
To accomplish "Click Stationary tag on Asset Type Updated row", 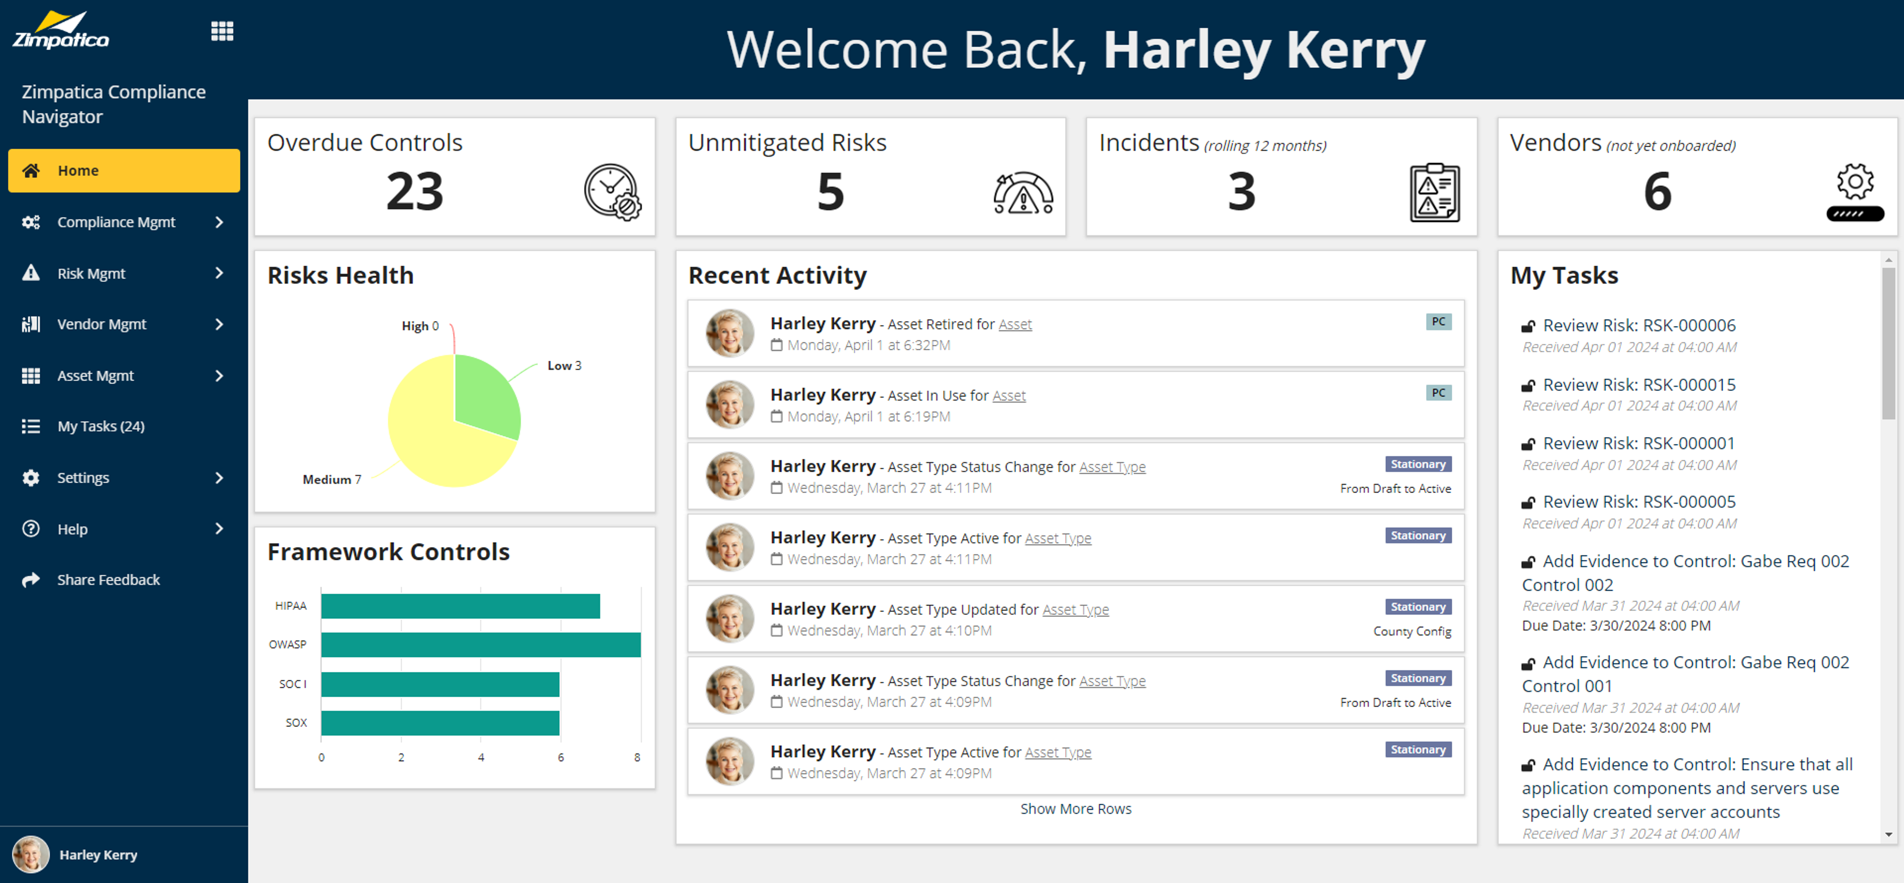I will pyautogui.click(x=1418, y=607).
